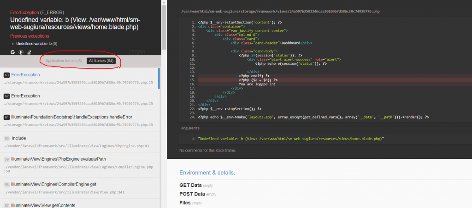The image size is (472, 208).
Task: Switch to Application frames (6) tab
Action: pos(64,61)
